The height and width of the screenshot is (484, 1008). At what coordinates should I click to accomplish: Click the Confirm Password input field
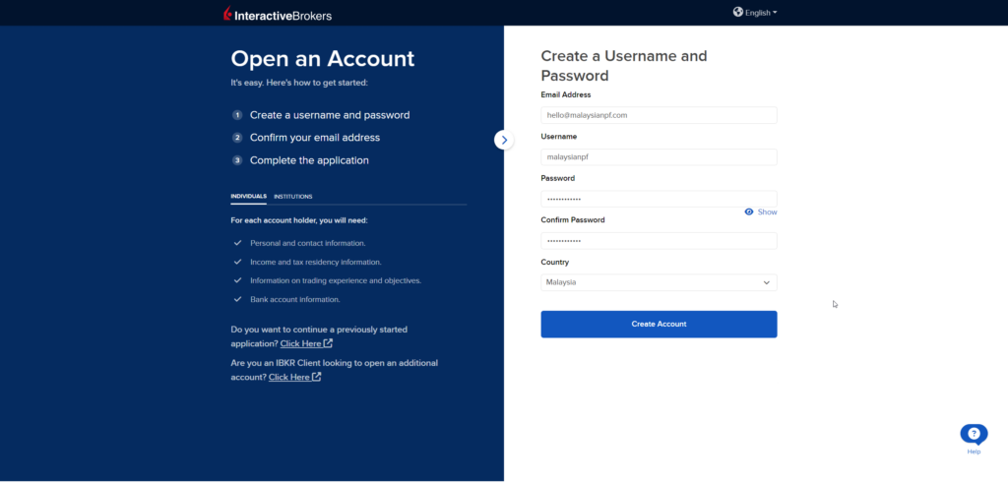pos(659,240)
